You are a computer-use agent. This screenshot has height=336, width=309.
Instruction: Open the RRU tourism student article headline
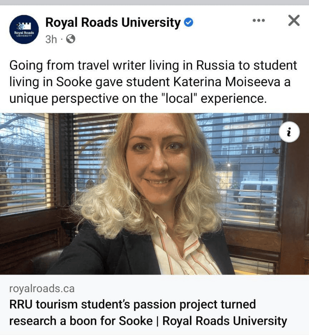pos(148,313)
